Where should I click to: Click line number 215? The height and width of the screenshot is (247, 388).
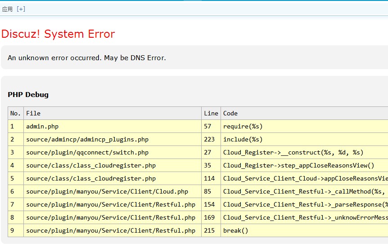click(211, 230)
